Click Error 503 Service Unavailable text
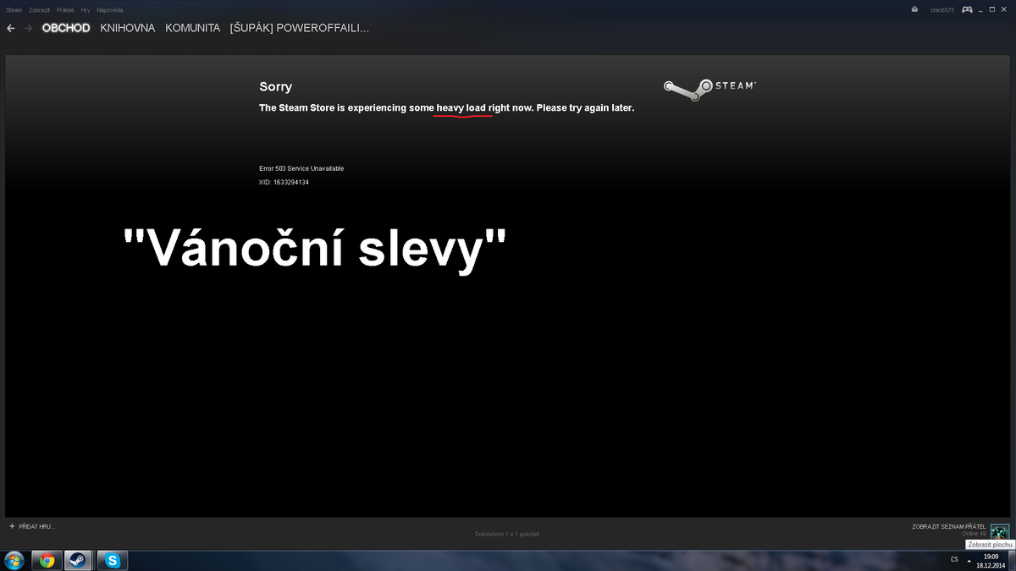The width and height of the screenshot is (1016, 571). point(301,168)
